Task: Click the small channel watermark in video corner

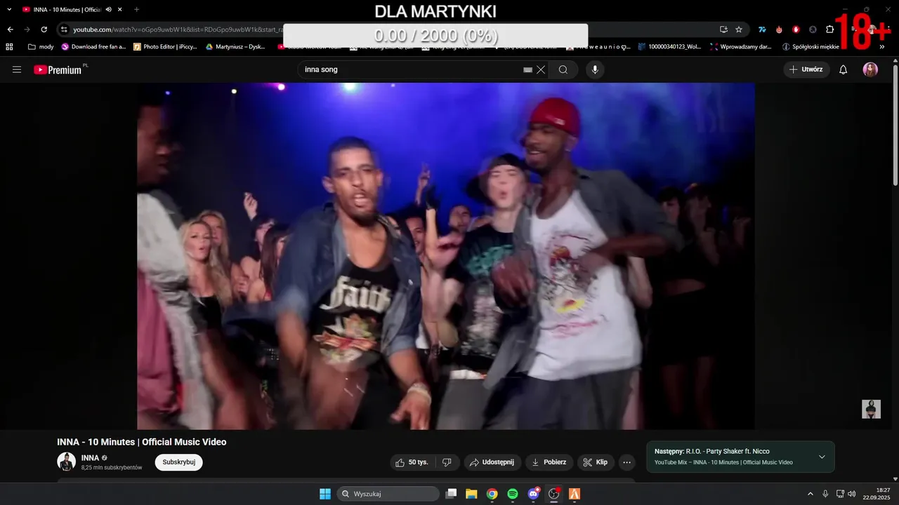Action: pos(871,409)
